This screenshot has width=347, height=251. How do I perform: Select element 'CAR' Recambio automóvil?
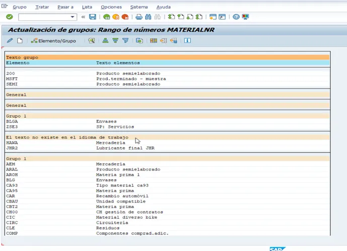coord(168,196)
